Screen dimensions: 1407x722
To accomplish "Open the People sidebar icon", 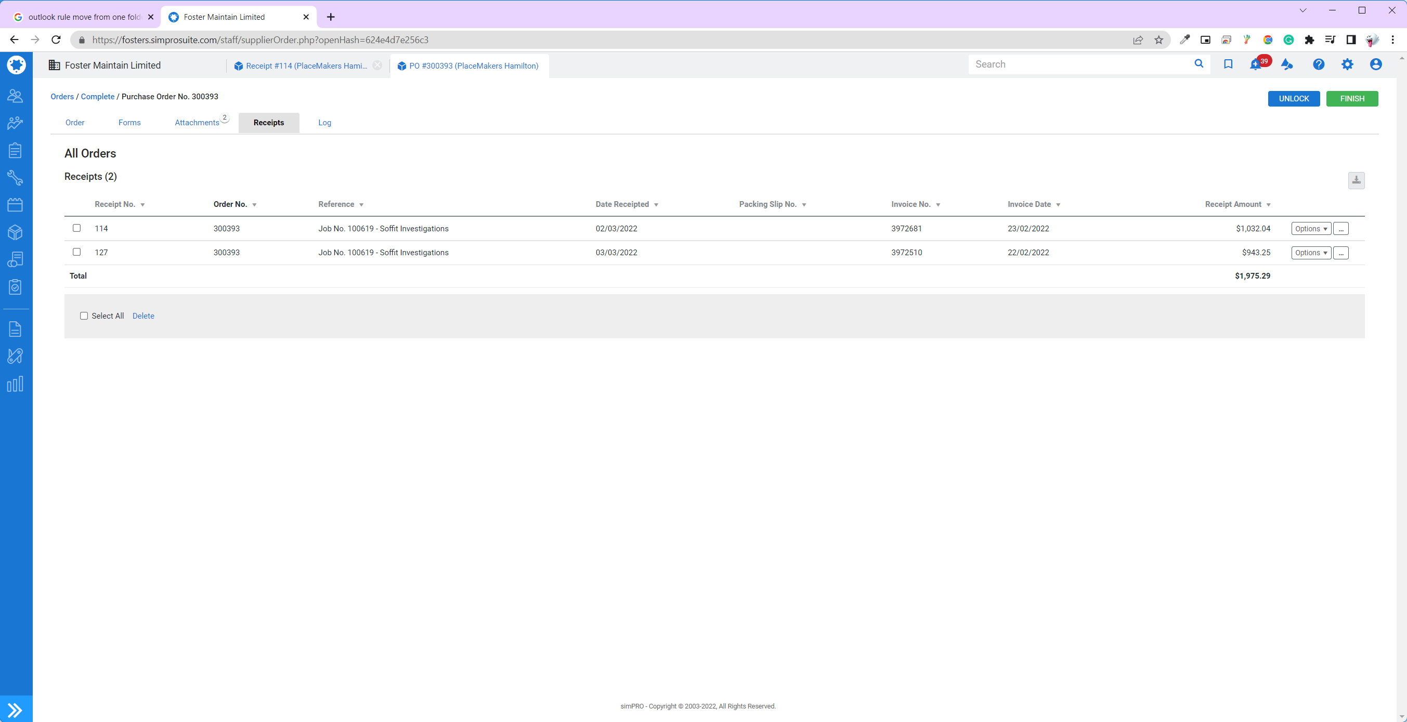I will [x=15, y=96].
